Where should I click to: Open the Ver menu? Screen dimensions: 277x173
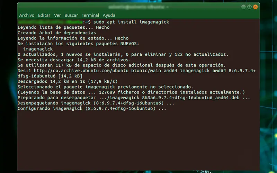[57, 15]
